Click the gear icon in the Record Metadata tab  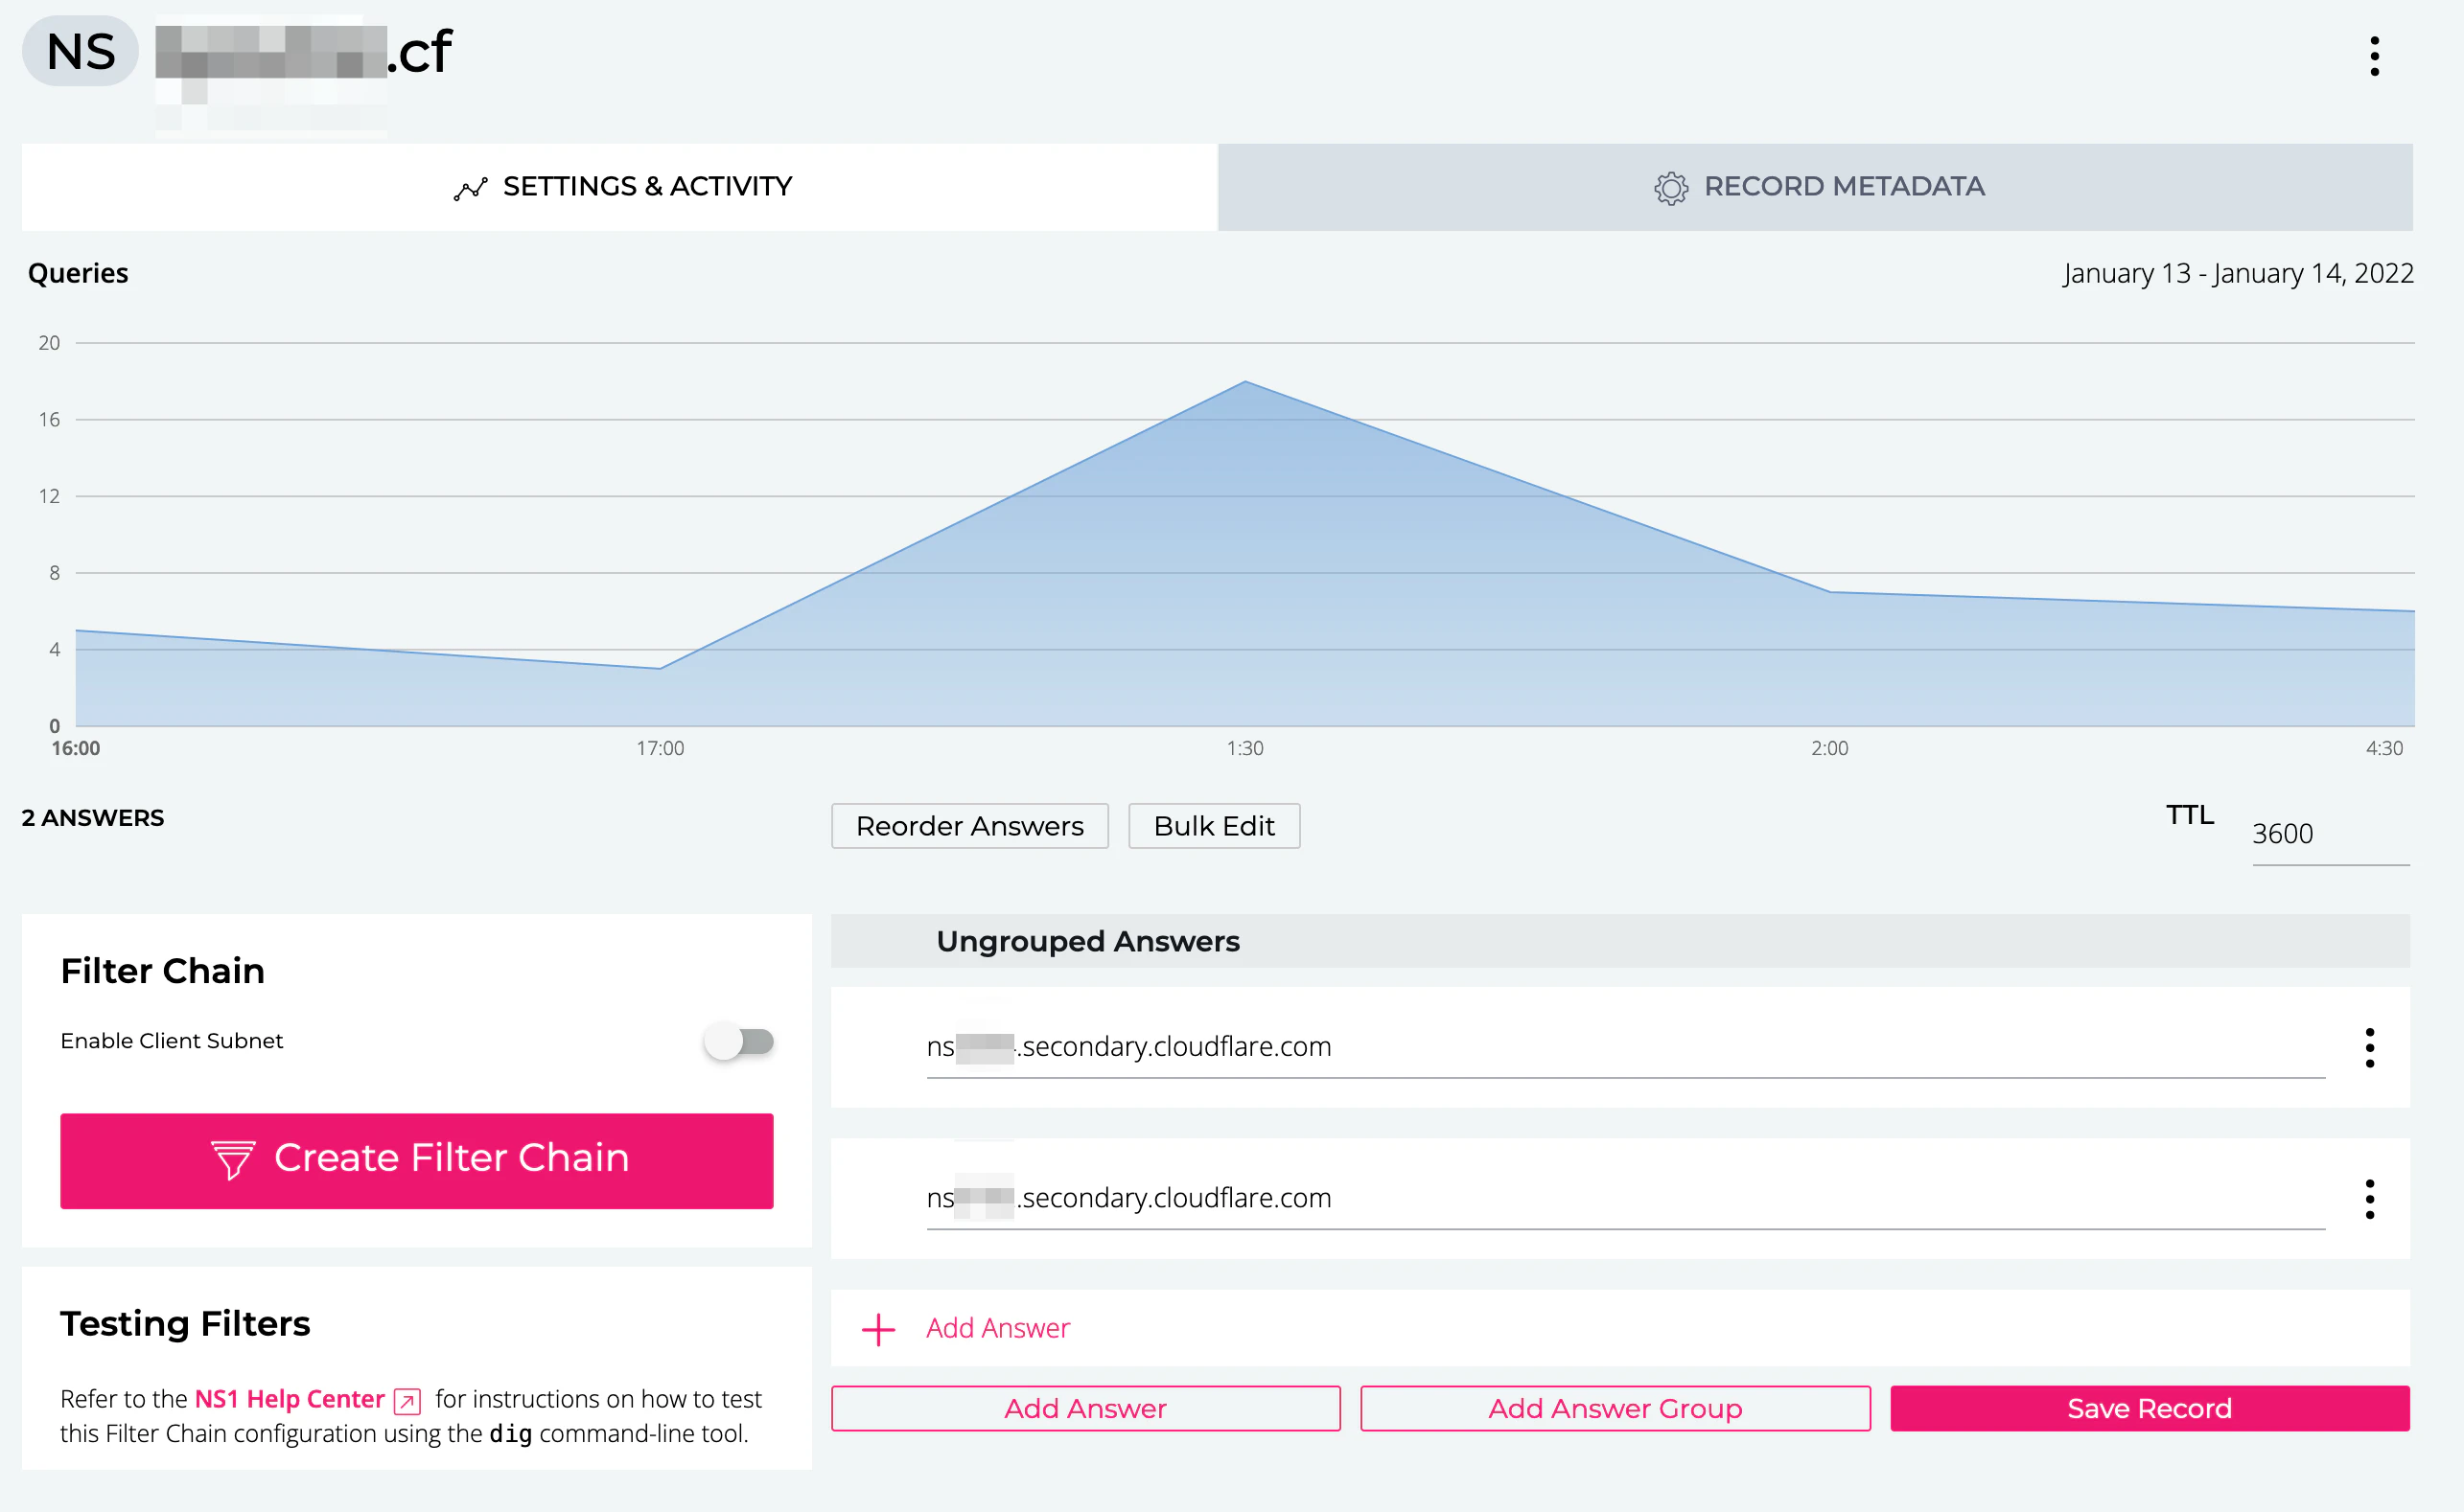click(1670, 188)
